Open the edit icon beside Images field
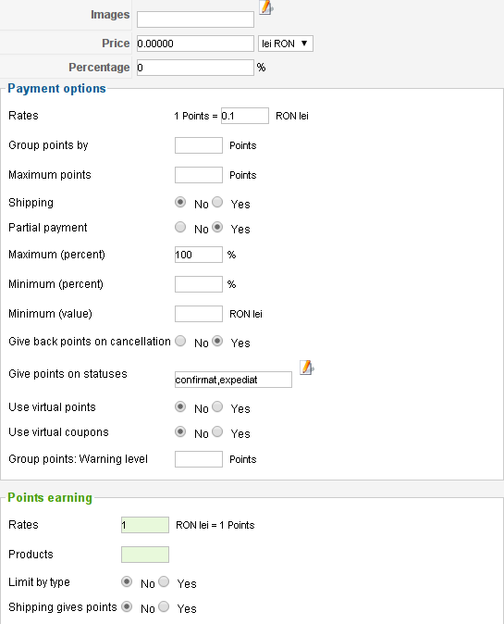The image size is (504, 624). pyautogui.click(x=266, y=7)
